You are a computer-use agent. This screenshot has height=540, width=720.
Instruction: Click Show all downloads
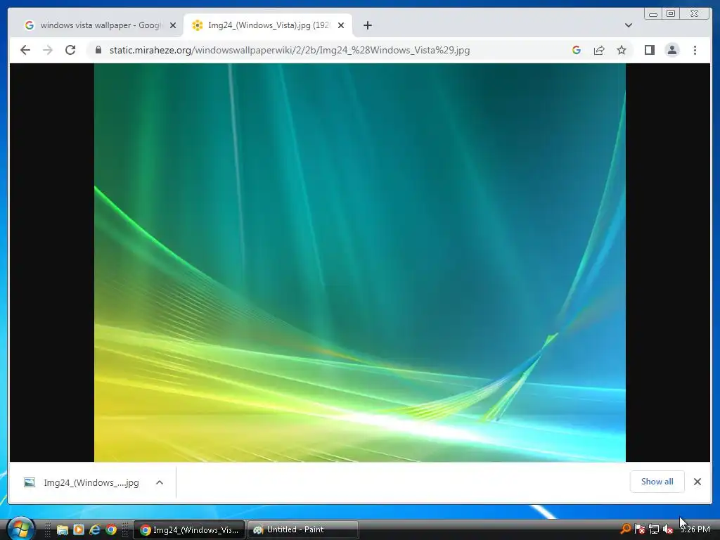point(657,482)
